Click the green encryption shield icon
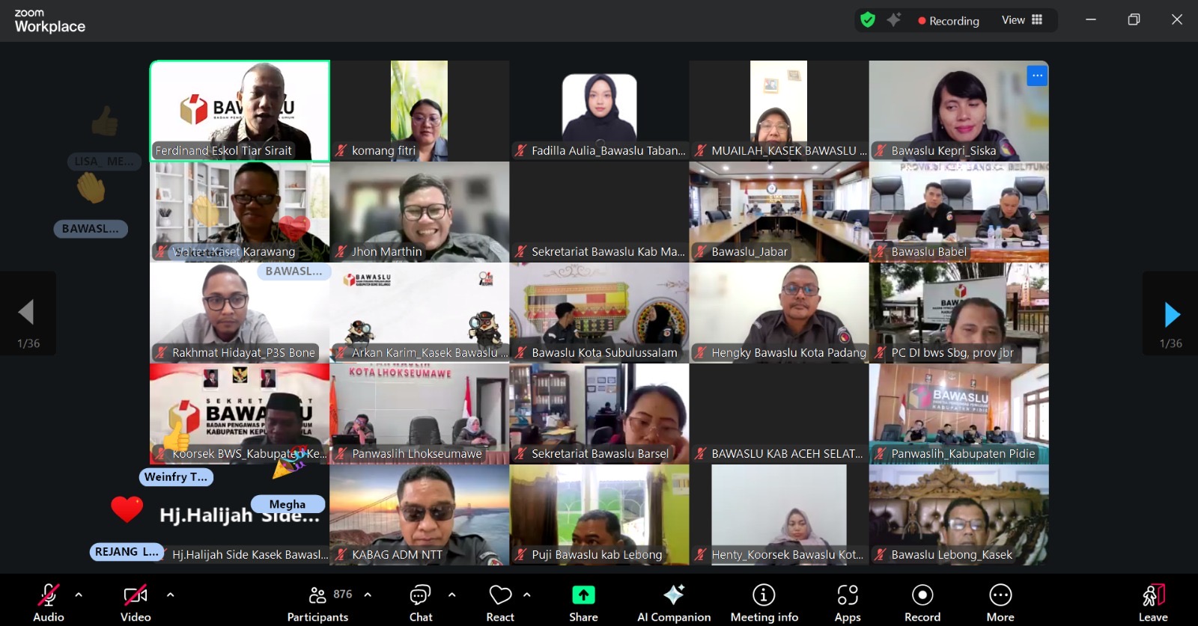This screenshot has height=626, width=1198. pos(868,20)
